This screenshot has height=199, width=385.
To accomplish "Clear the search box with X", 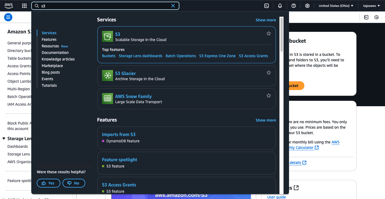I will [173, 6].
